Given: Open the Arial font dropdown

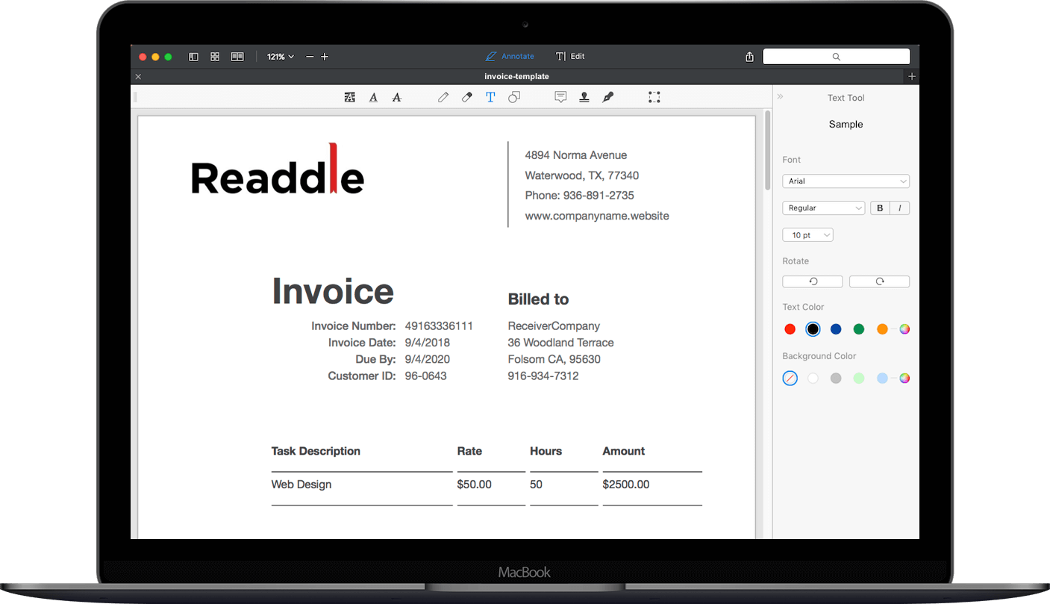Looking at the screenshot, I should (846, 181).
